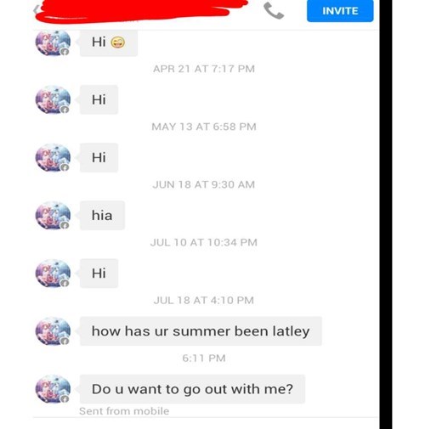Image resolution: width=425 pixels, height=429 pixels.
Task: Open avatar beside "Hi" emoji message
Action: click(53, 42)
